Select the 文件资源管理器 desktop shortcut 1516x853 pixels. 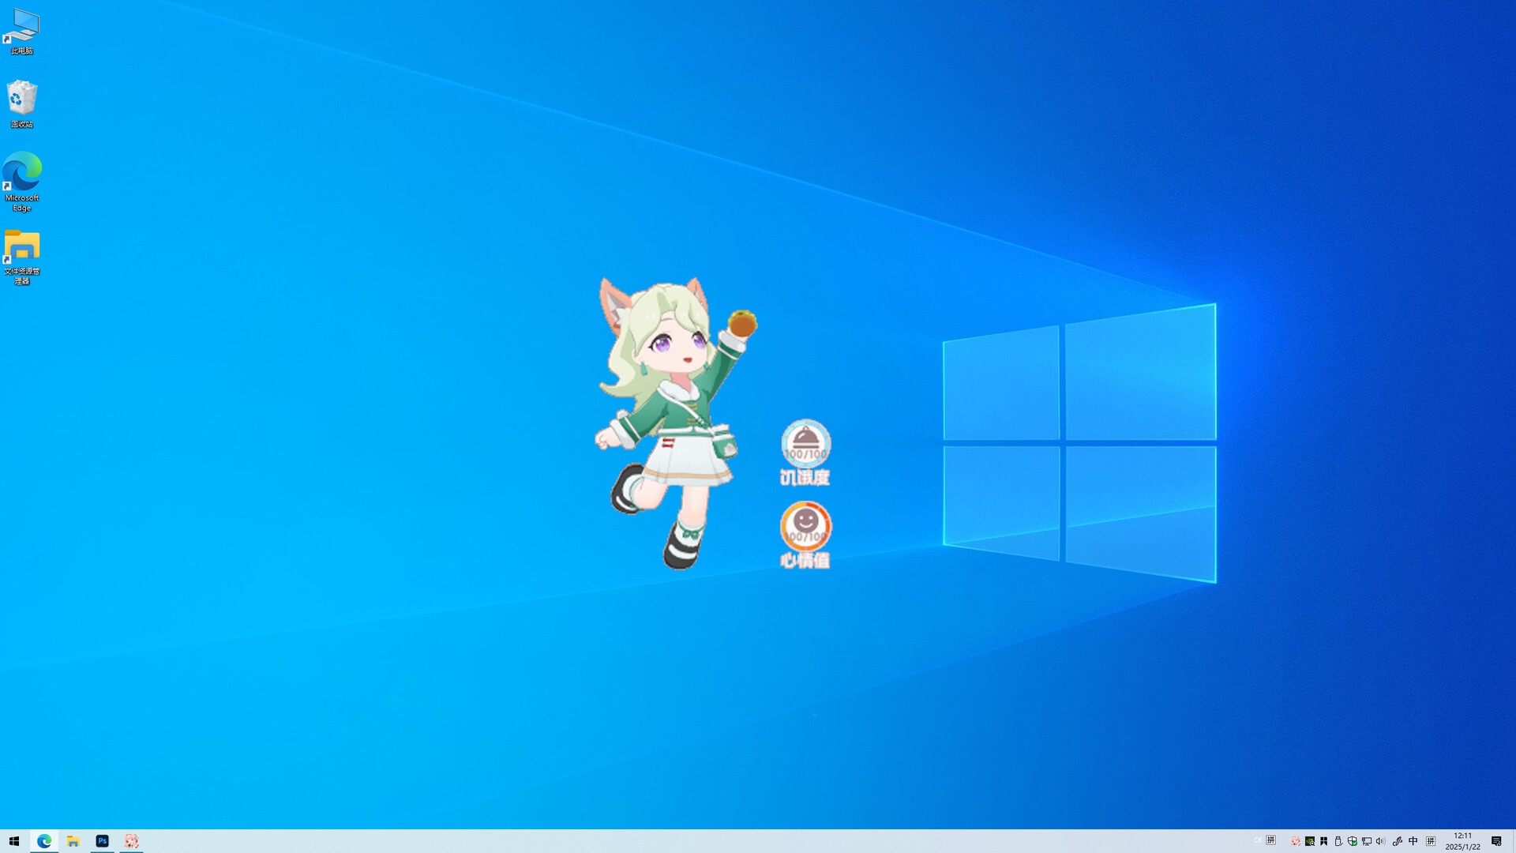tap(21, 257)
